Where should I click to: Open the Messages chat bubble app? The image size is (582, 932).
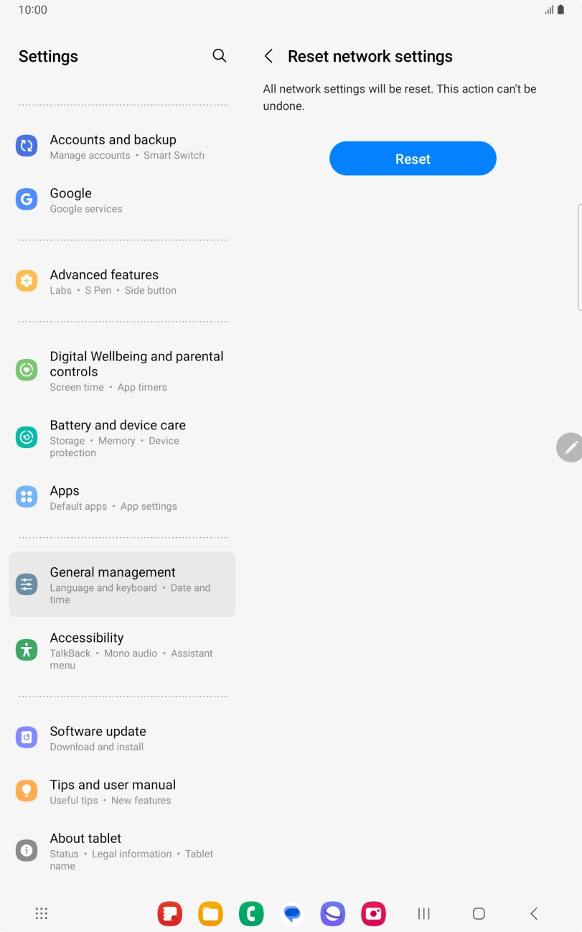292,913
